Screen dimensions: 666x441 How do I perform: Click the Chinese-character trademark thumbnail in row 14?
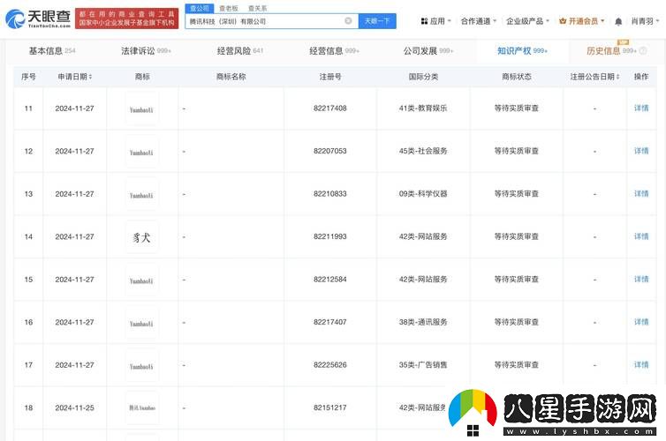[142, 237]
